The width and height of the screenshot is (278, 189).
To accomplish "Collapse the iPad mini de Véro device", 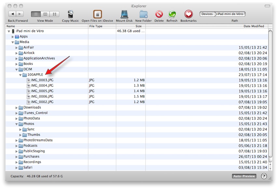I will tap(9, 31).
